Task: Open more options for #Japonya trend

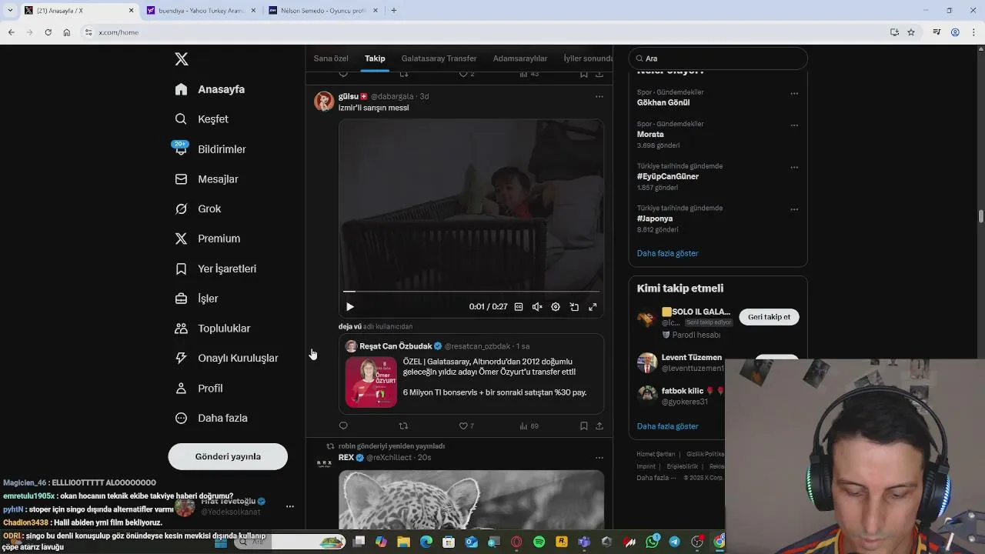Action: [x=794, y=209]
